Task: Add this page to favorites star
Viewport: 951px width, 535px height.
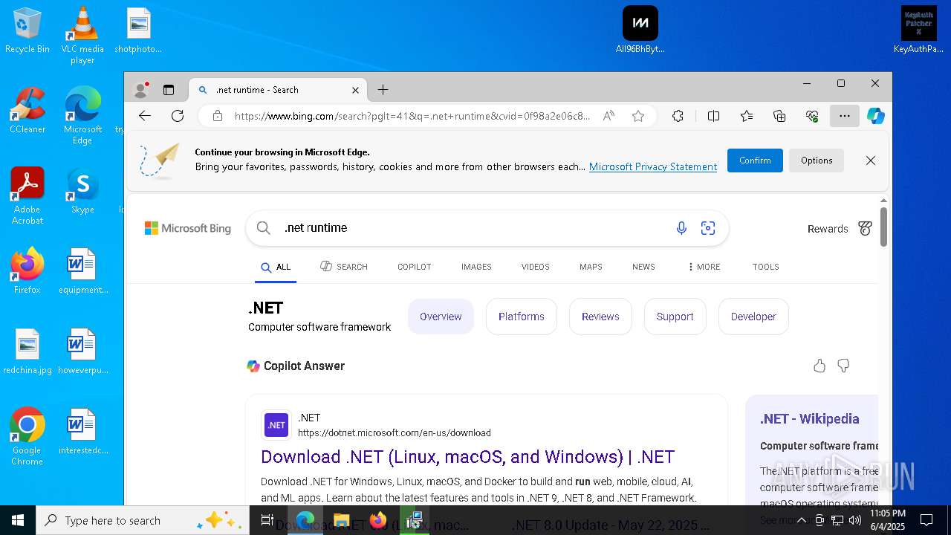Action: (638, 116)
